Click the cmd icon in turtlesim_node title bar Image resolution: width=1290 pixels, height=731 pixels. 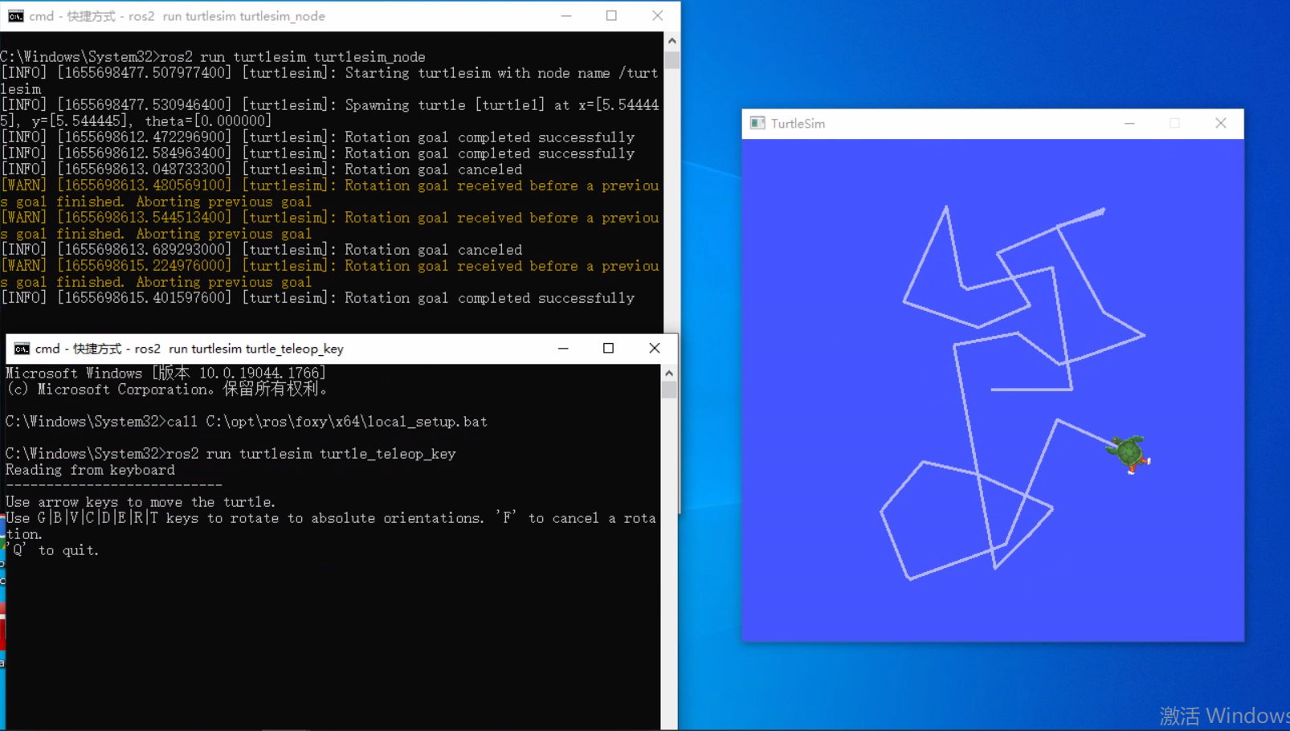point(15,16)
